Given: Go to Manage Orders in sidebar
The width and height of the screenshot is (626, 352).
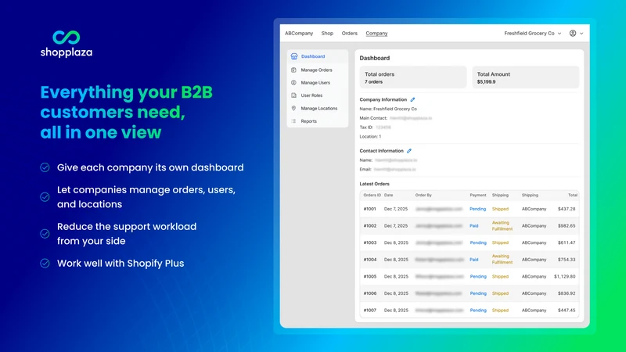Looking at the screenshot, I should [x=317, y=70].
